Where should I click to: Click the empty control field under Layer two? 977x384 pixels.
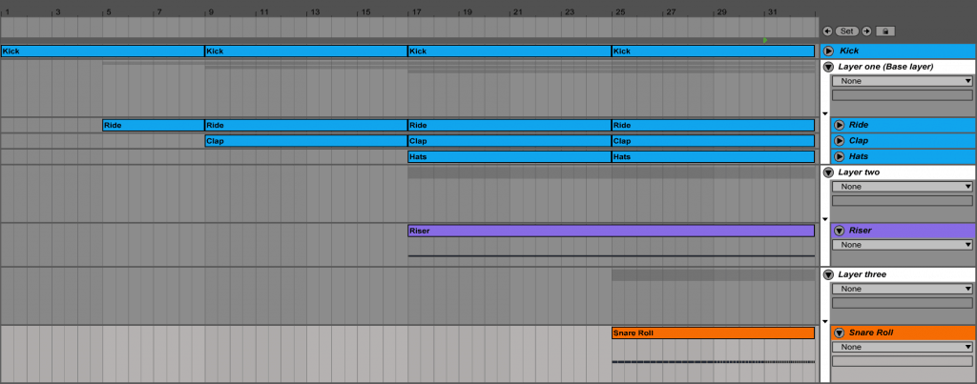[x=903, y=201]
